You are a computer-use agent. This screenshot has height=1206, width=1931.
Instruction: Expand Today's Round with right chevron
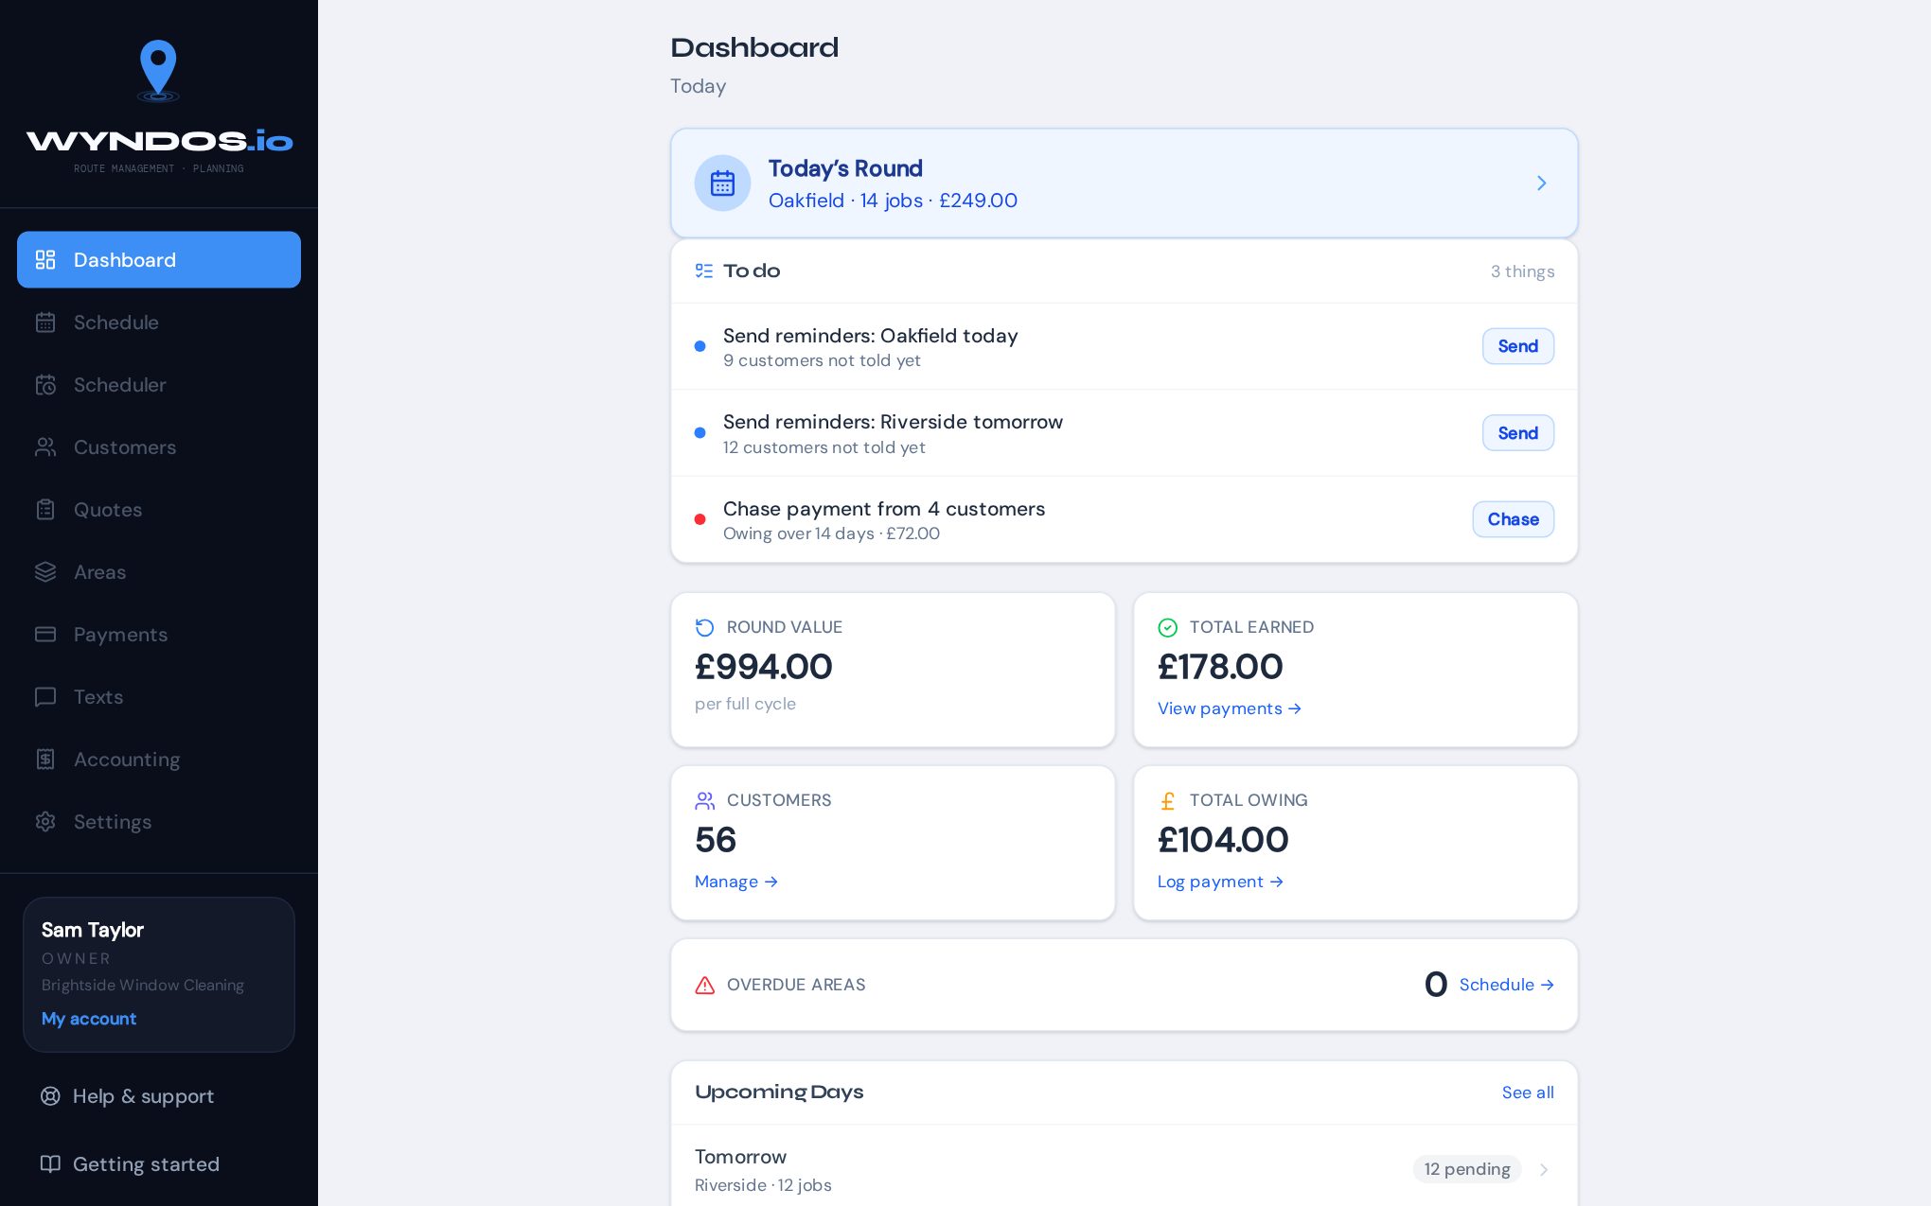[x=1542, y=184]
